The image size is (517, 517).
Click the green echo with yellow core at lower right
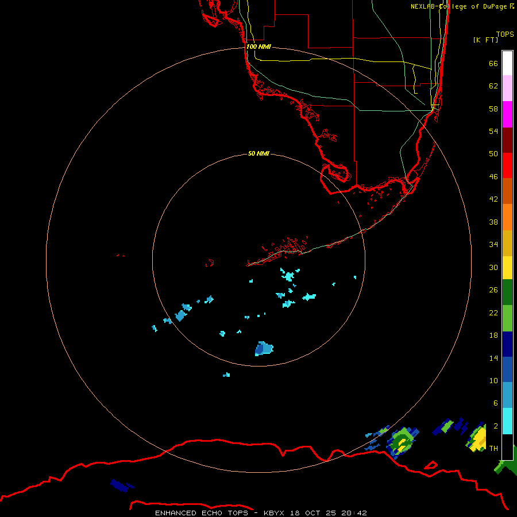pyautogui.click(x=403, y=442)
